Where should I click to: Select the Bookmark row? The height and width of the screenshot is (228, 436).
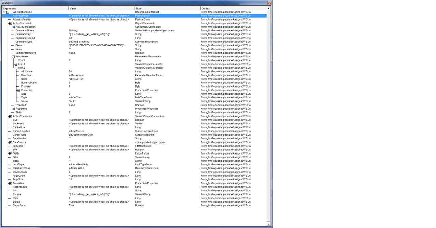click(x=134, y=124)
